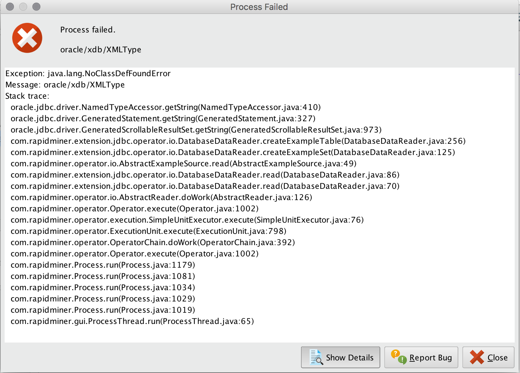
Task: Click the macOS minimize window button
Action: coord(23,7)
